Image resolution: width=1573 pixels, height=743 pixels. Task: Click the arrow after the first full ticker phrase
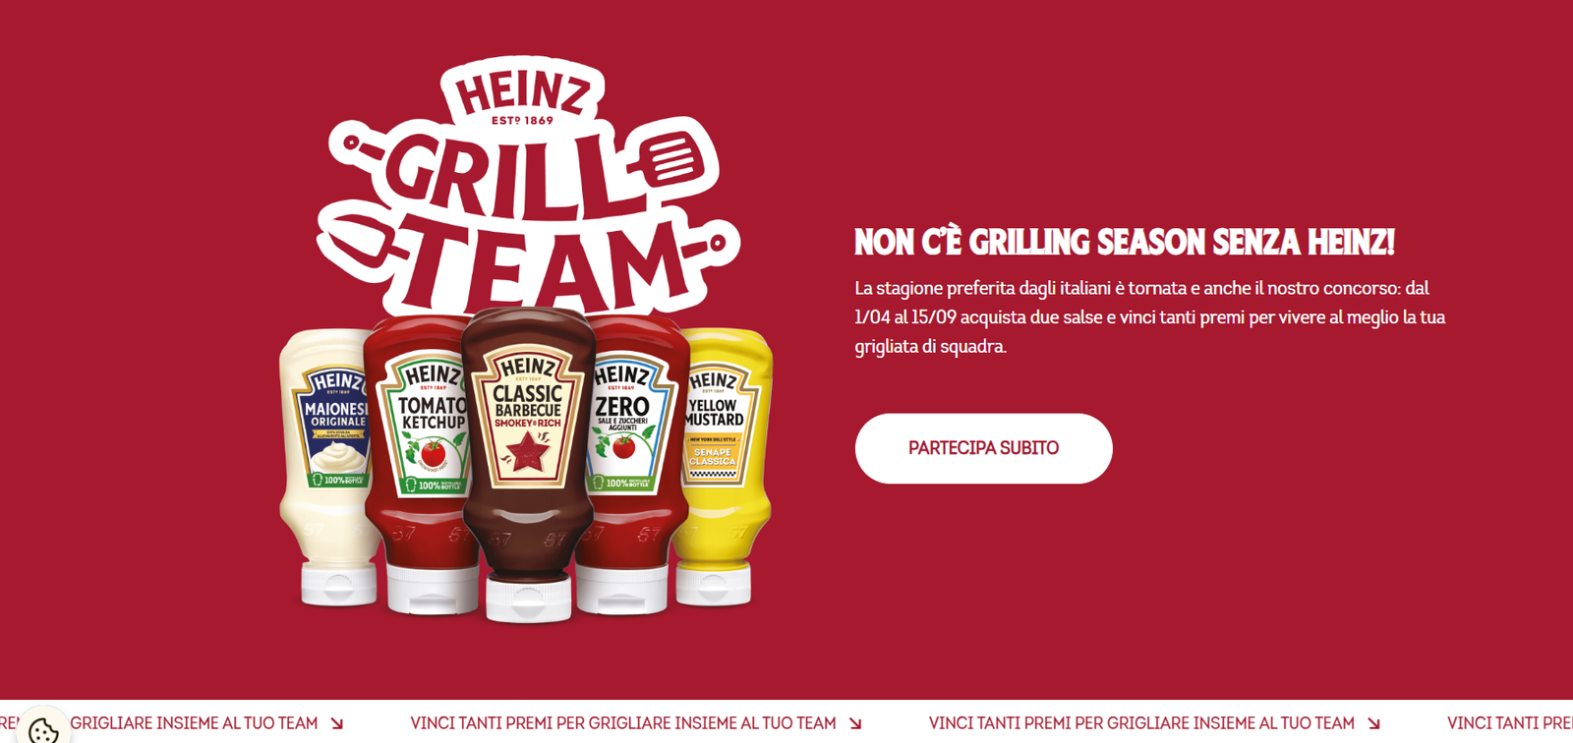click(x=855, y=723)
